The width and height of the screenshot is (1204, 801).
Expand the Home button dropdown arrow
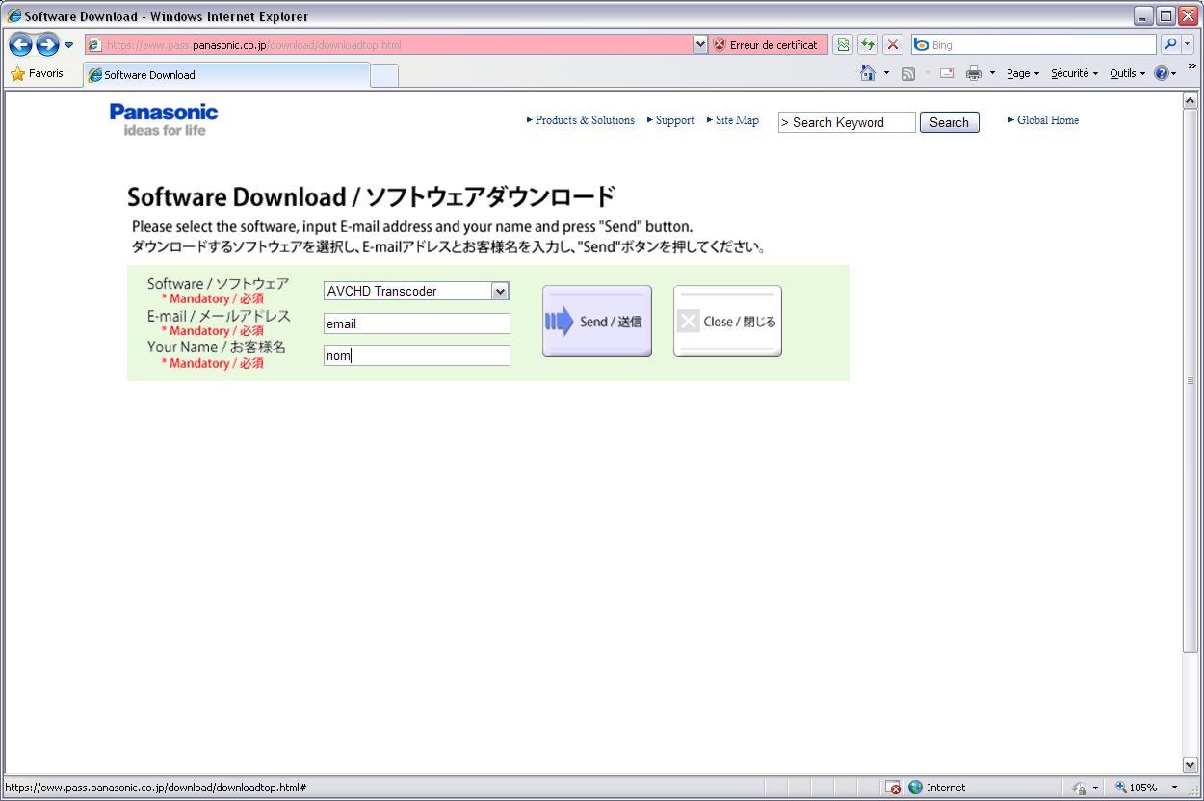pyautogui.click(x=886, y=73)
